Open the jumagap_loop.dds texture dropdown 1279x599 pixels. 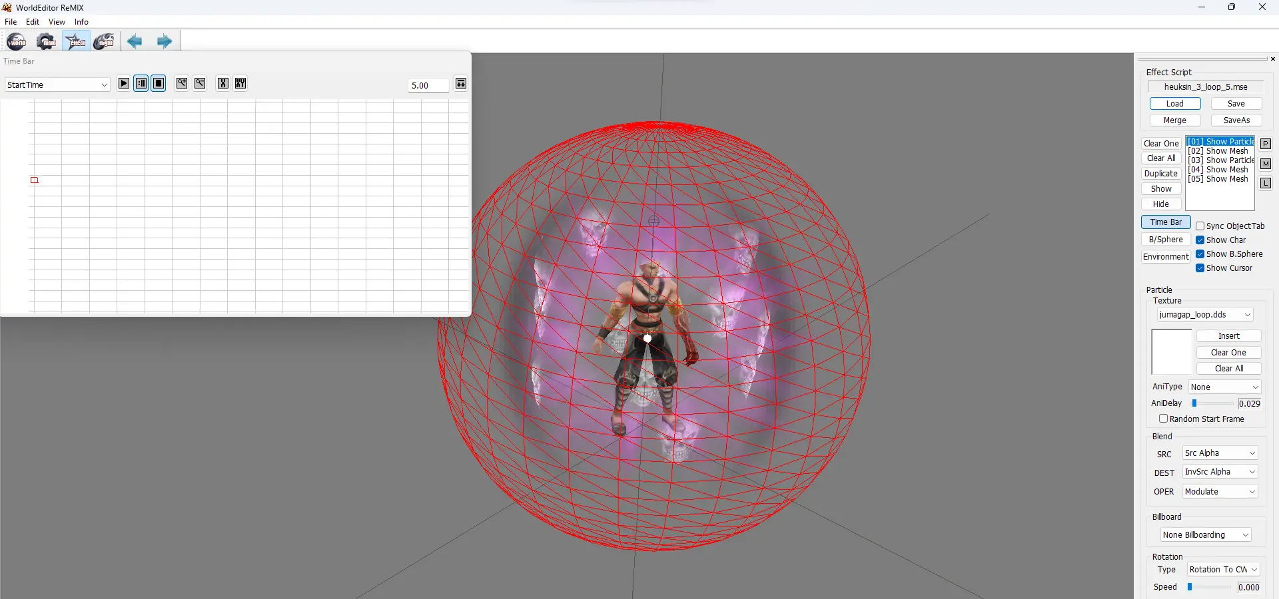point(1205,315)
